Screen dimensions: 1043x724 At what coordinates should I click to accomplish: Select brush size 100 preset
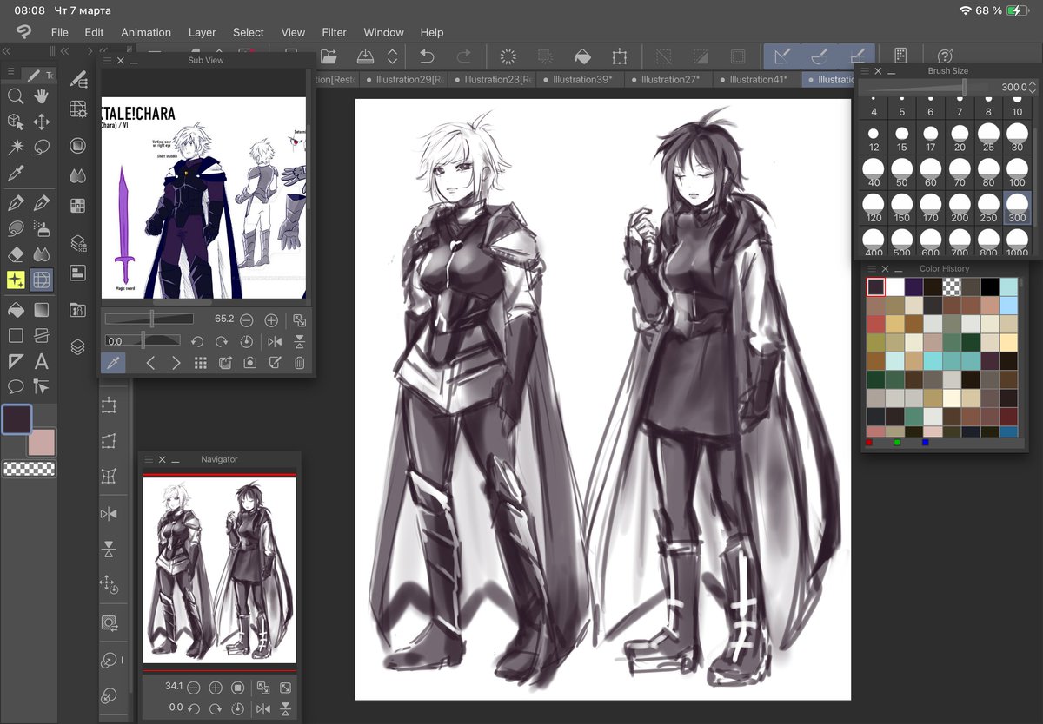(x=1017, y=173)
